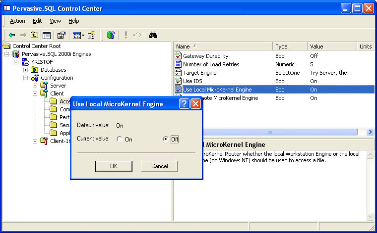Click the Configuration node icon
This screenshot has width=377, height=233.
point(35,78)
